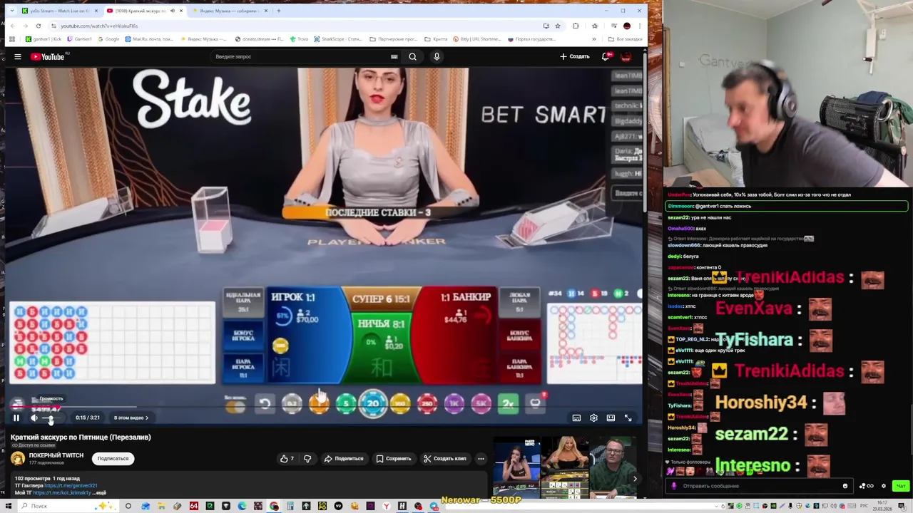
Task: Click the YouTube search magnifier button
Action: click(412, 56)
